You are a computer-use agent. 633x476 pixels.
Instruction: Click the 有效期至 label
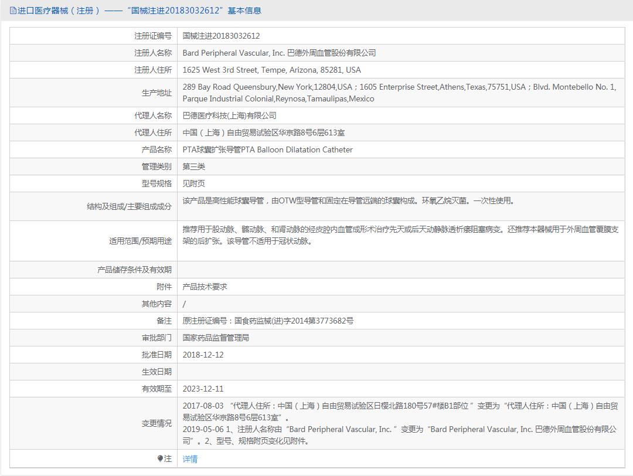(x=156, y=389)
